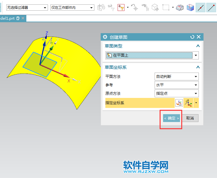Viewport: 217px width, 178px height.
Task: Toggle the first snap line button
Action: tap(201, 8)
